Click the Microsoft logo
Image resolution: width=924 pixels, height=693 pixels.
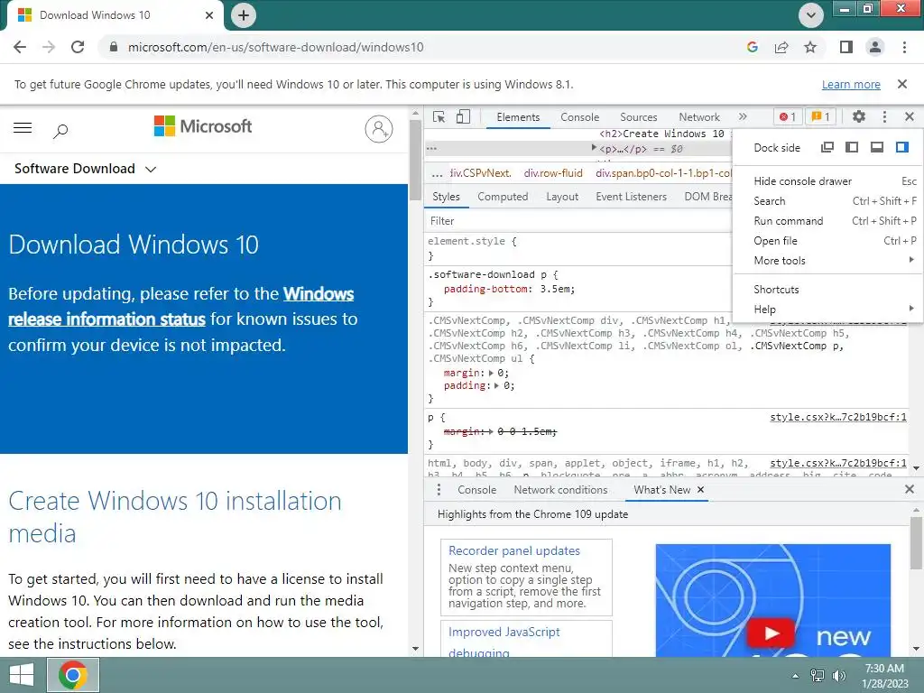pyautogui.click(x=203, y=126)
